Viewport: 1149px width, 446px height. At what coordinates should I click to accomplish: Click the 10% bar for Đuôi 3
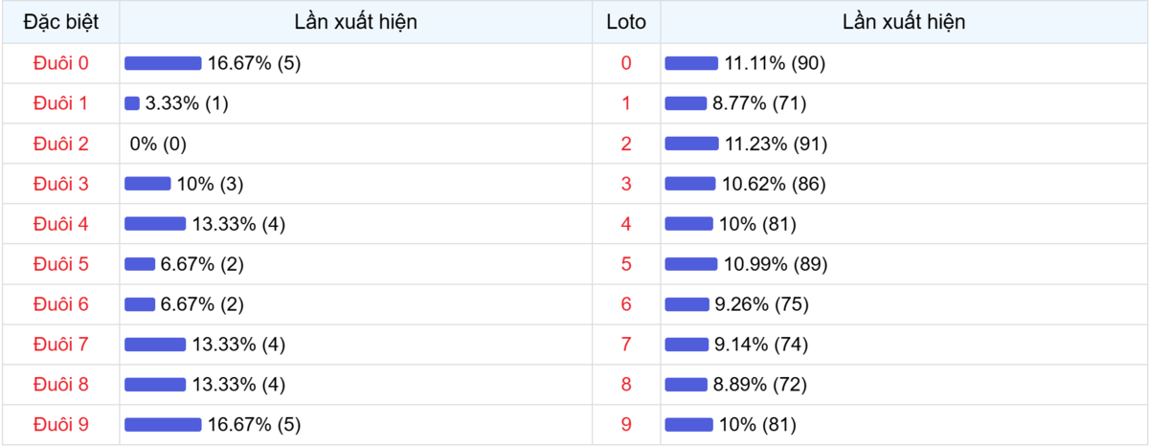[147, 184]
